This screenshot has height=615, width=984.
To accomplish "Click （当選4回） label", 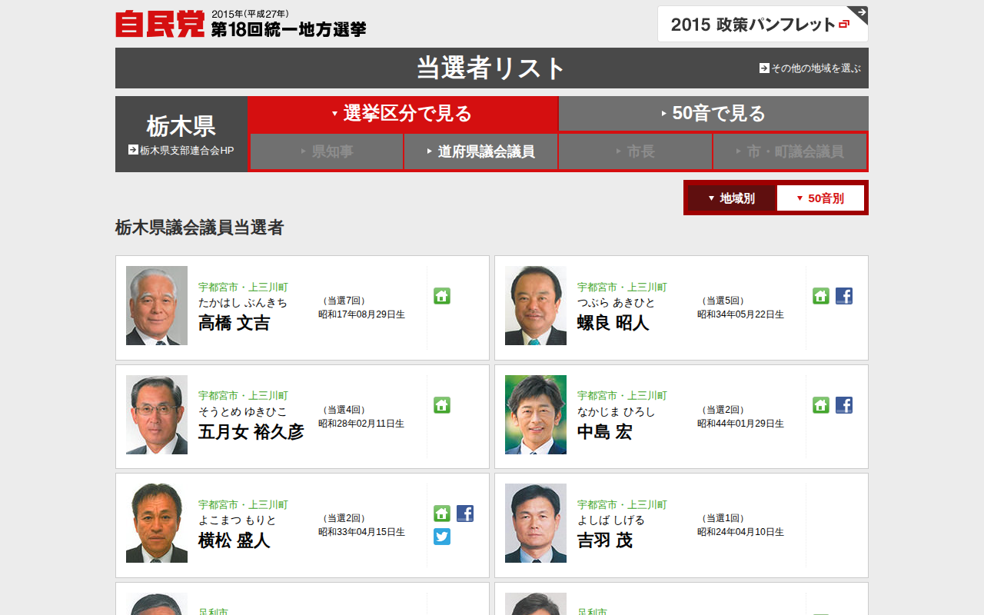I will click(344, 410).
